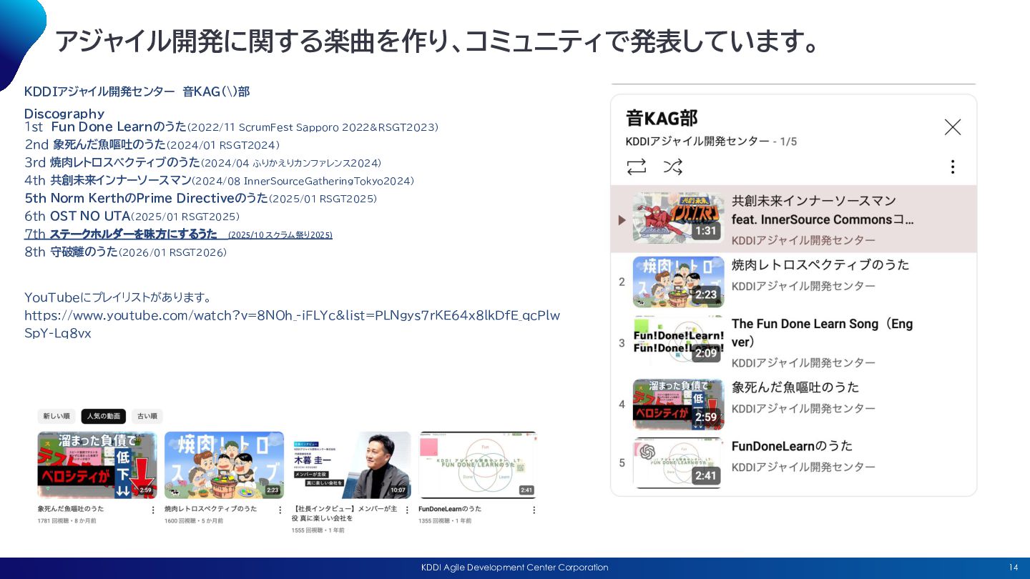Close the 音KAG部 playlist panel
1030x579 pixels.
tap(952, 127)
